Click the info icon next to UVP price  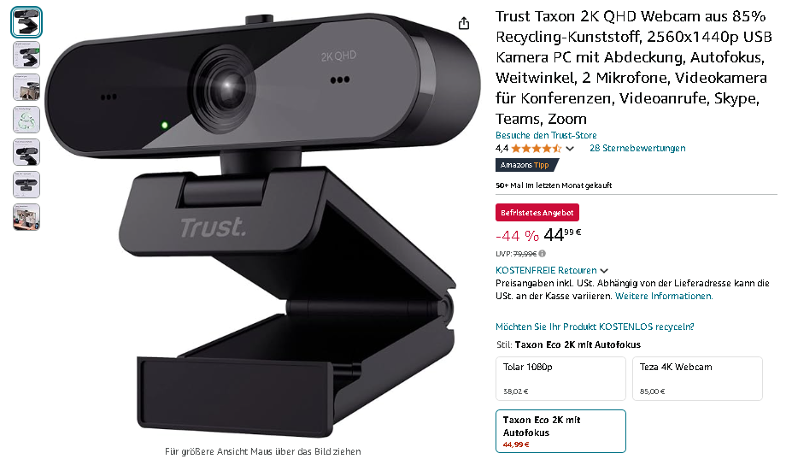click(x=542, y=253)
